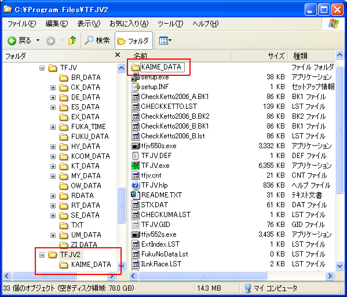Open the Help (ヘルプ) menu
Viewport: 347px width, 297px height.
click(206, 23)
